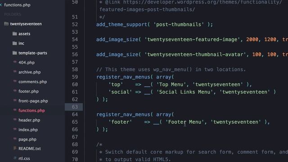This screenshot has width=288, height=162.
Task: Open header.php file
Action: 29,120
